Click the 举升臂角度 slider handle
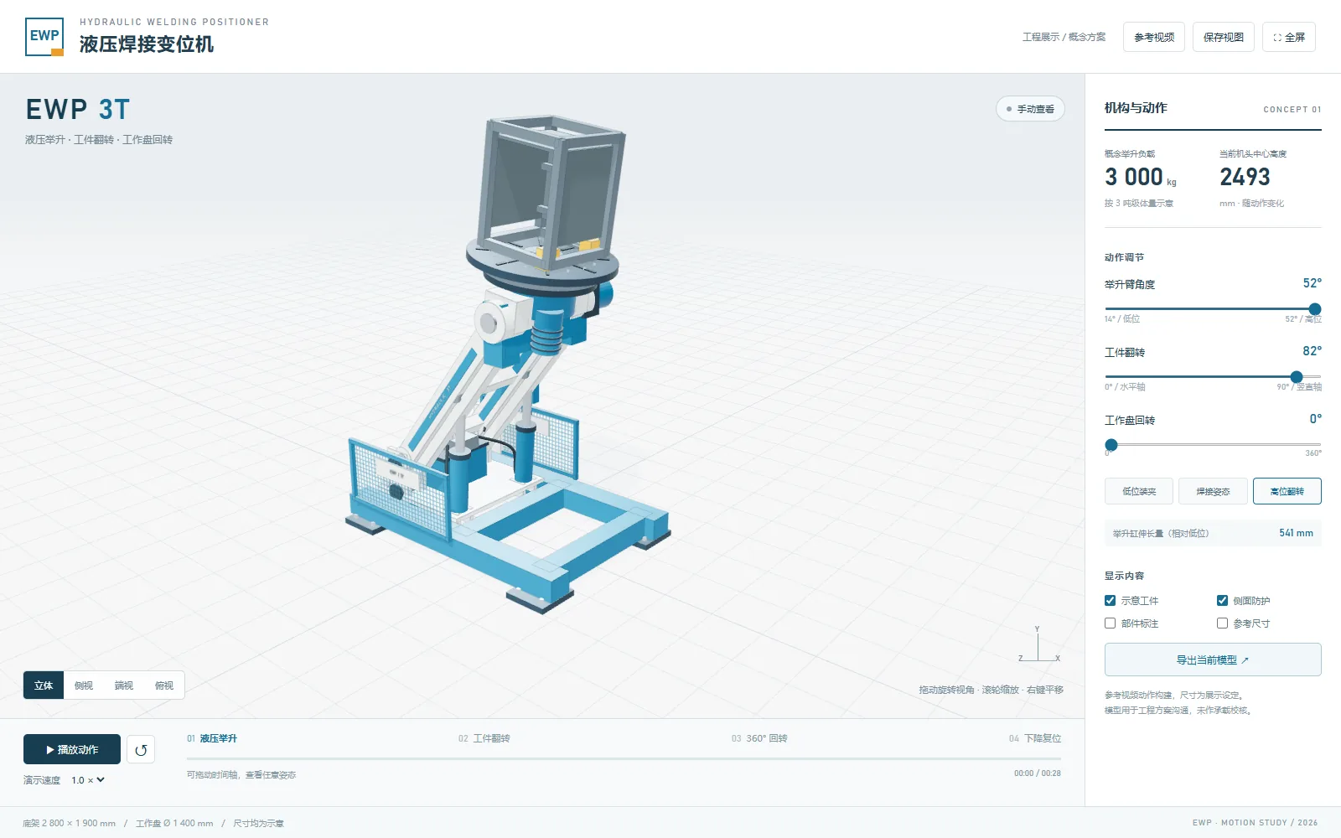Viewport: 1341px width, 838px height. tap(1315, 309)
